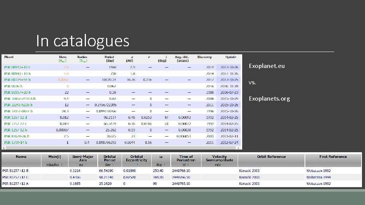Click the 0.1456722395 period value
This screenshot has height=205, width=365.
(x=105, y=105)
